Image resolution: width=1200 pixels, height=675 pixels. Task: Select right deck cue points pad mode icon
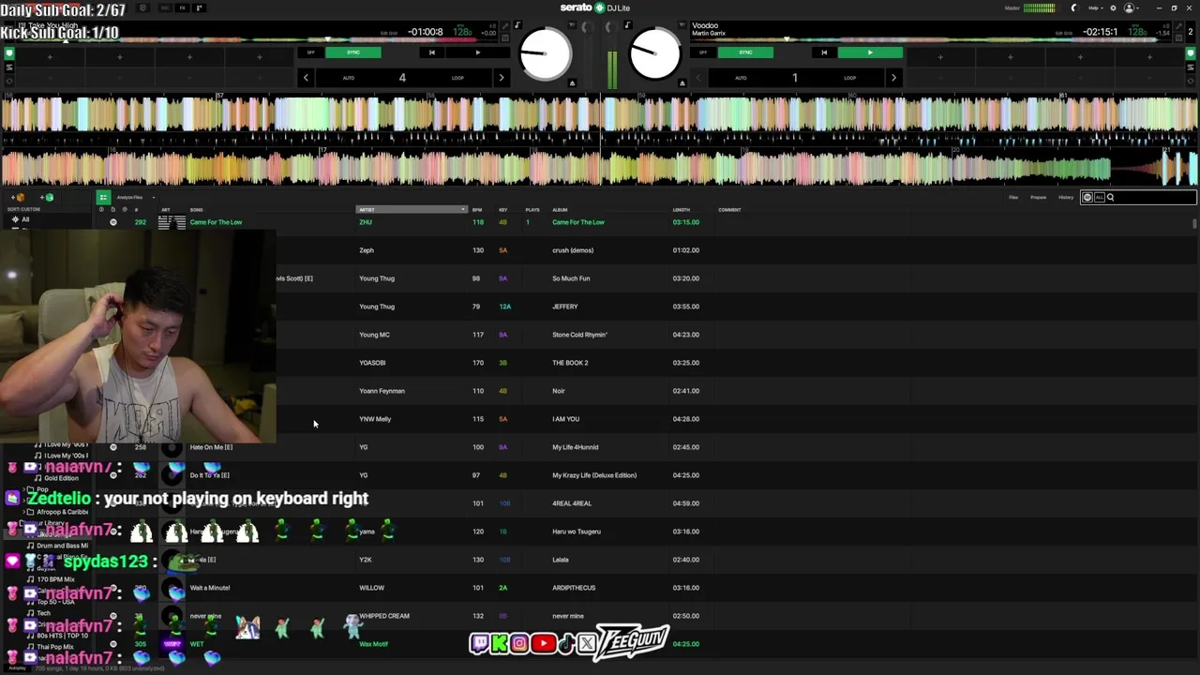click(1191, 53)
